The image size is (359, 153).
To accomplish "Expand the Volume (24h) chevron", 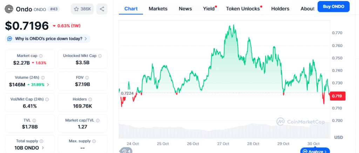I will [48, 84].
